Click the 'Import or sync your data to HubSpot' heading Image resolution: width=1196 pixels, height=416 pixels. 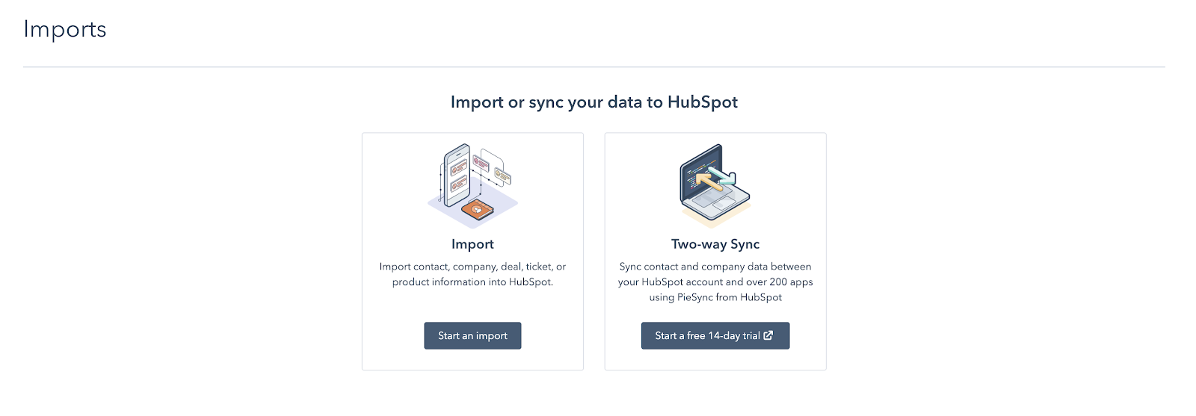594,102
